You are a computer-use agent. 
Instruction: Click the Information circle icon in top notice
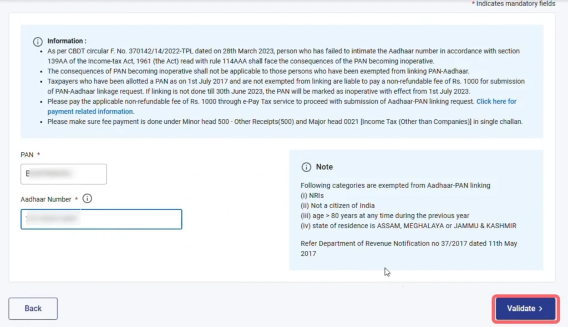pyautogui.click(x=38, y=42)
